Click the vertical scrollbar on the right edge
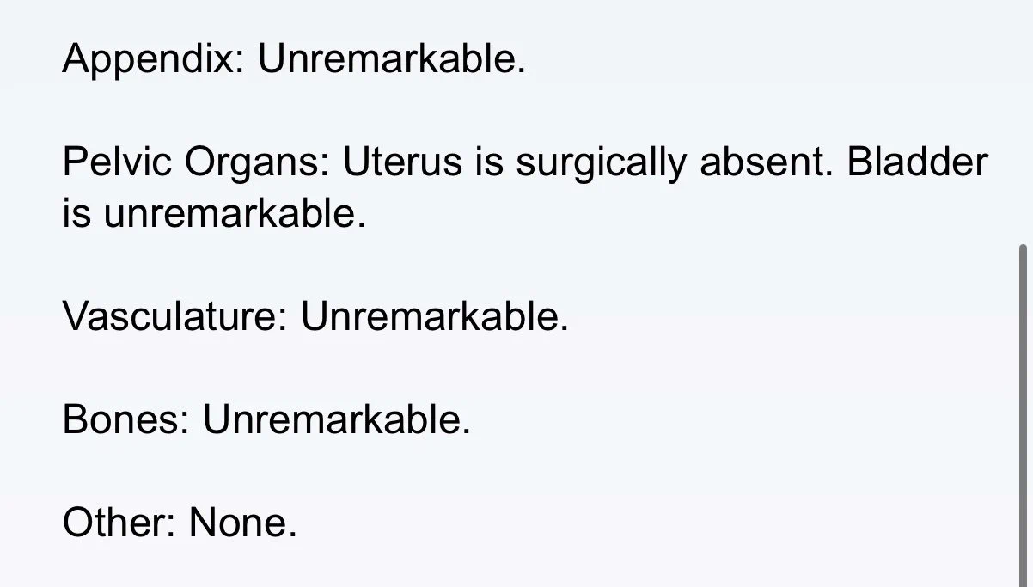The image size is (1033, 587). [x=1023, y=413]
